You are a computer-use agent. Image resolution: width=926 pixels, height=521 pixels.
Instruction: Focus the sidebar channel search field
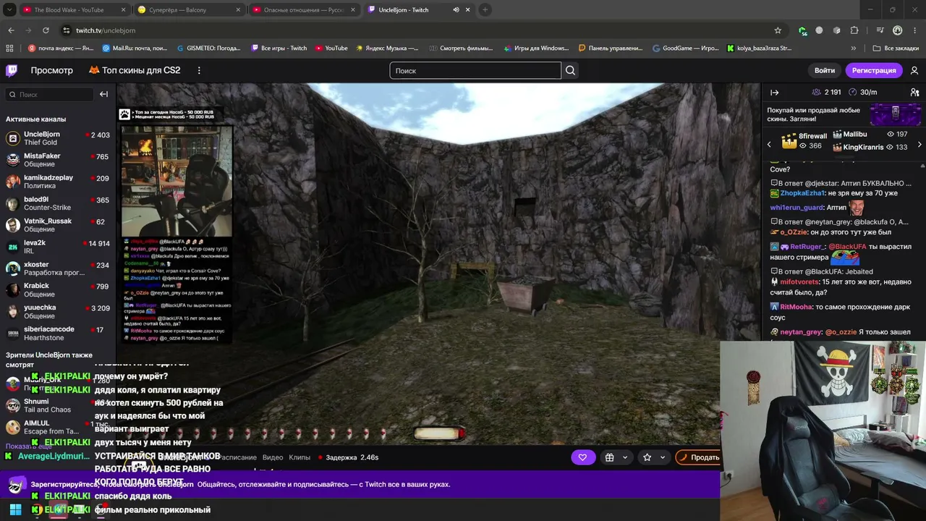click(49, 94)
